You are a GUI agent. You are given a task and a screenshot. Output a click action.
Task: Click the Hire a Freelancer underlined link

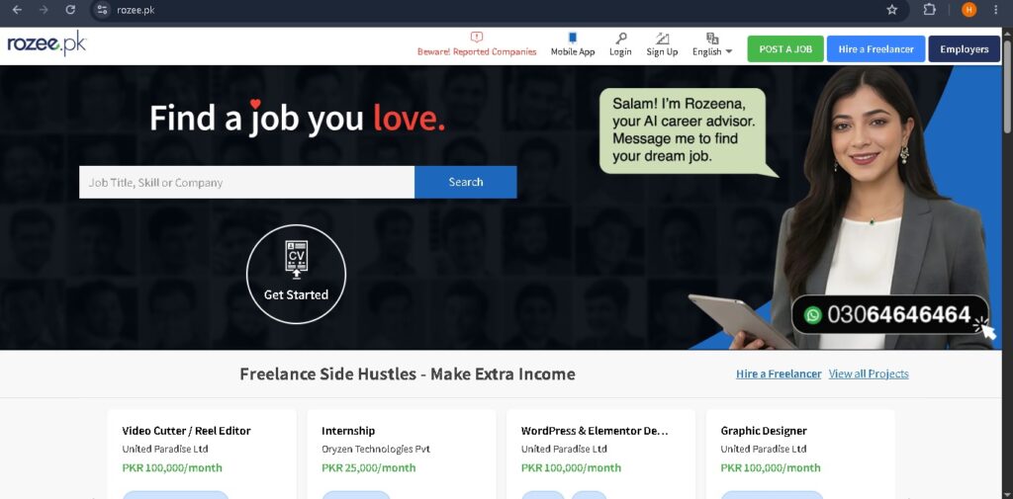[779, 374]
